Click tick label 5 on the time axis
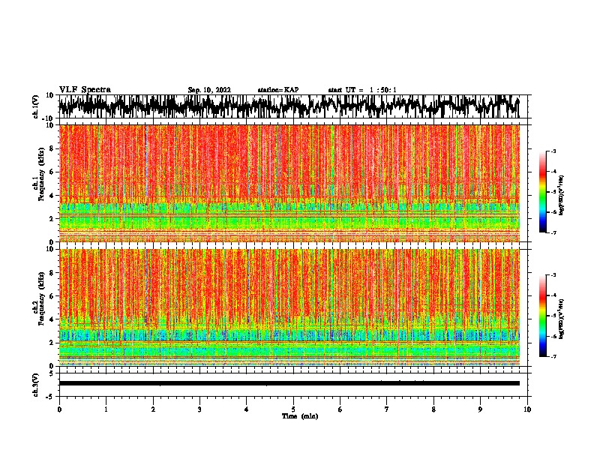 pos(293,409)
